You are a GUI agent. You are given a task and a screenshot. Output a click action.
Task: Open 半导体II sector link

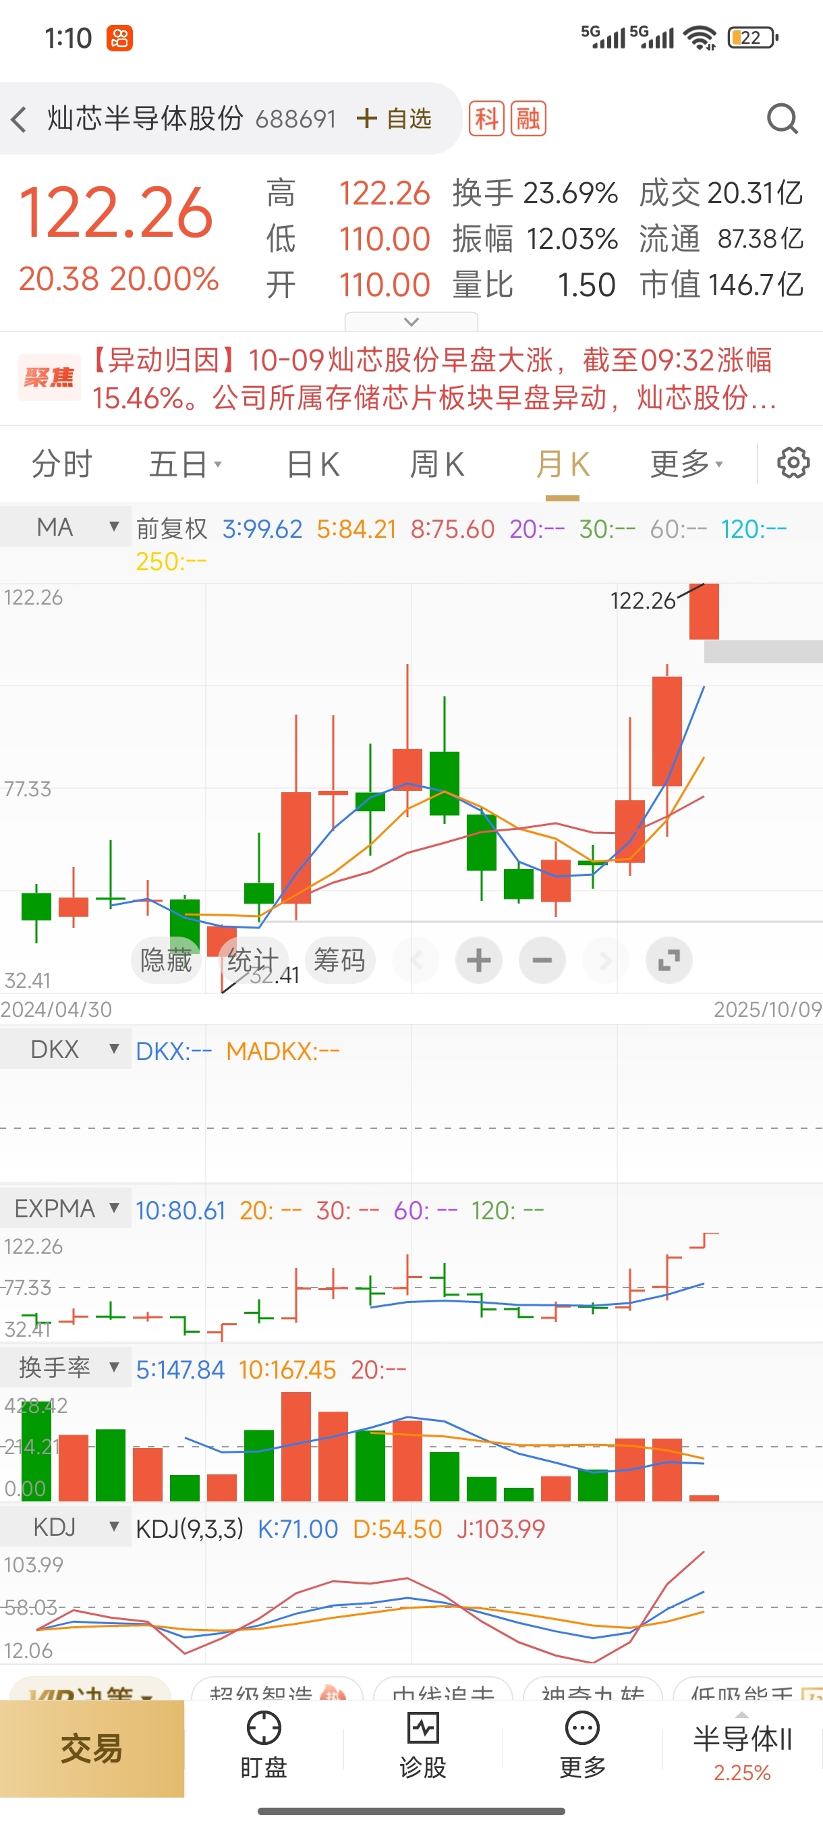(742, 1752)
